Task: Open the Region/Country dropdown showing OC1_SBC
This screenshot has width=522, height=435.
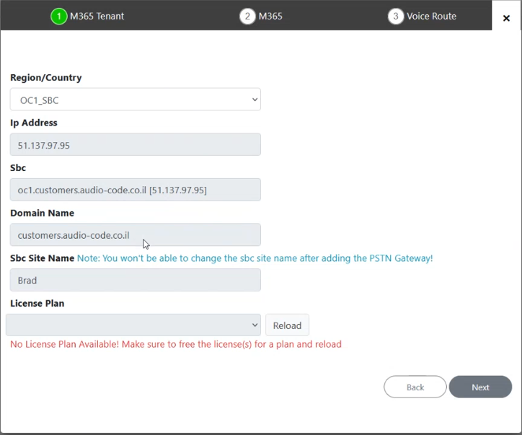Action: pyautogui.click(x=136, y=100)
